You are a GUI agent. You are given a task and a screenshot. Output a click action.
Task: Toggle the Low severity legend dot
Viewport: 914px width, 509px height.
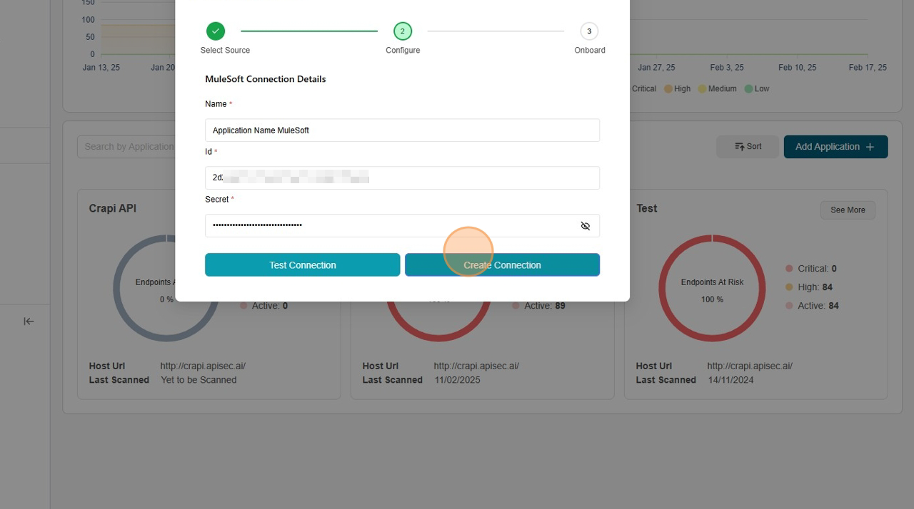[x=748, y=89]
